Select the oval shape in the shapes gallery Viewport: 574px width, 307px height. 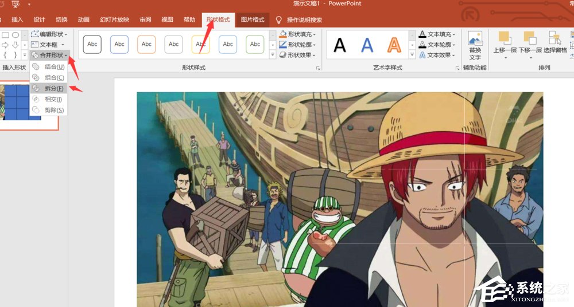tap(15, 35)
